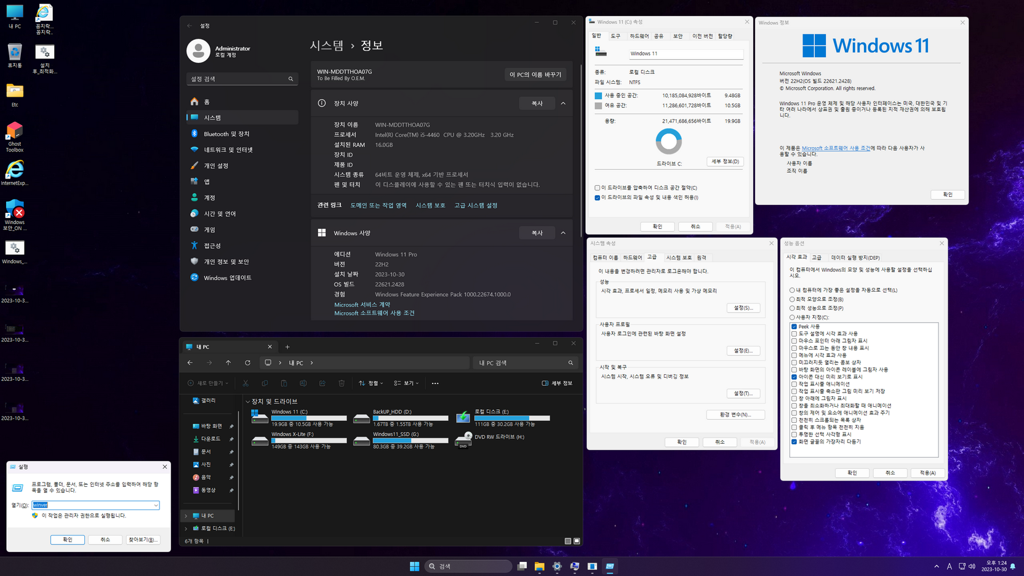
Task: Click the Windows X-Lite (F:) drive icon
Action: tap(260, 441)
